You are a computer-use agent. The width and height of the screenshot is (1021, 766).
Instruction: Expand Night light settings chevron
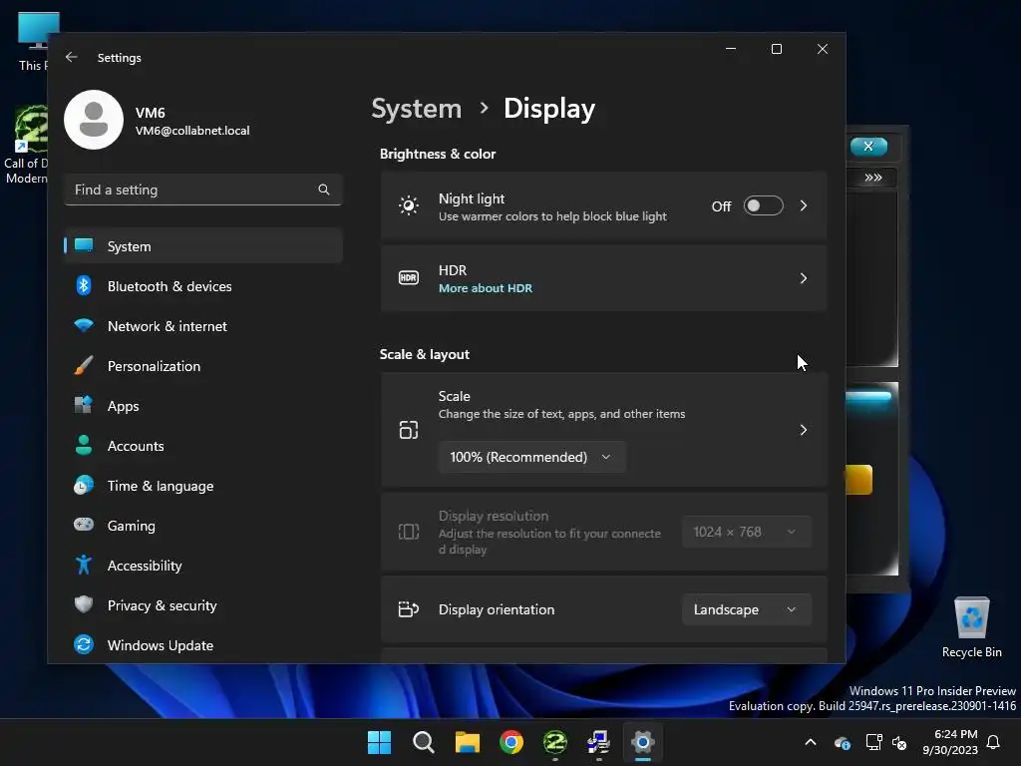point(804,205)
